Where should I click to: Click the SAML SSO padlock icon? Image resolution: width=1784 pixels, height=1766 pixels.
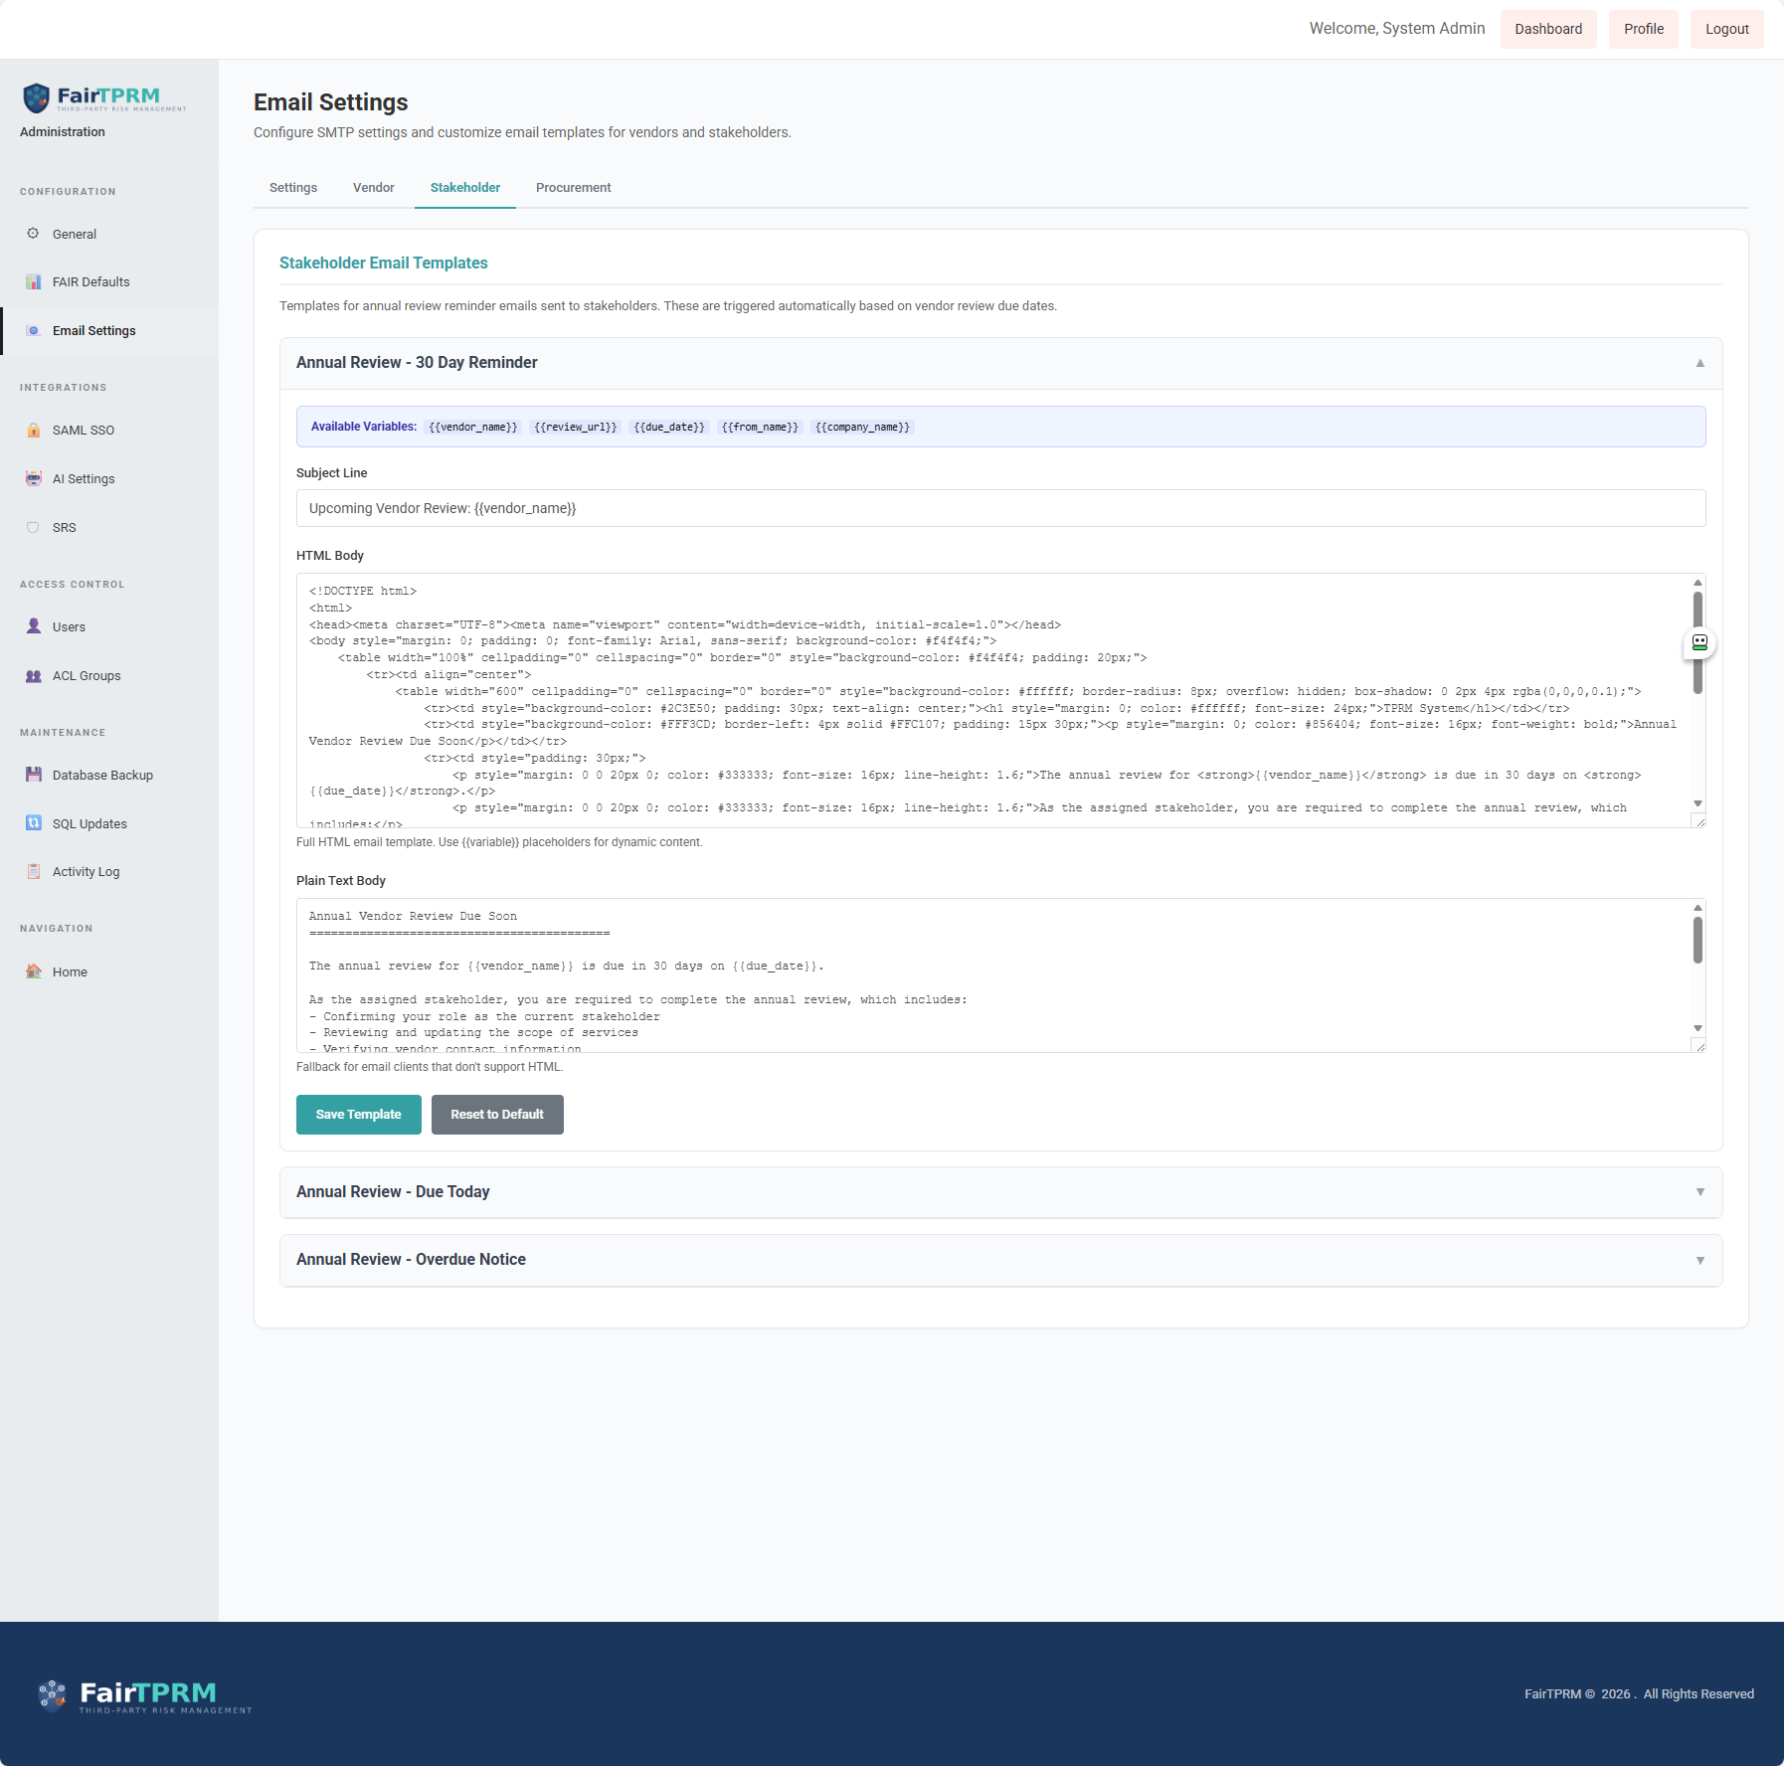33,431
